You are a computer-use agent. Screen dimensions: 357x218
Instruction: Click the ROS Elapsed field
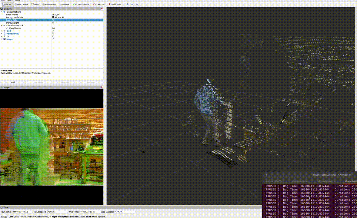(57, 212)
